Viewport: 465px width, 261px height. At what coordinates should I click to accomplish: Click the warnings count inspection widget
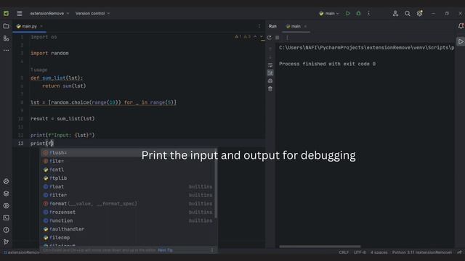click(x=243, y=37)
